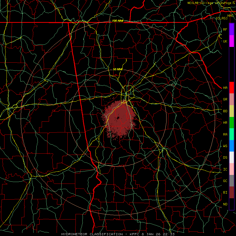Viewport: 236px width, 236px height.
Task: Click the DS legend label
Action: coord(225,158)
